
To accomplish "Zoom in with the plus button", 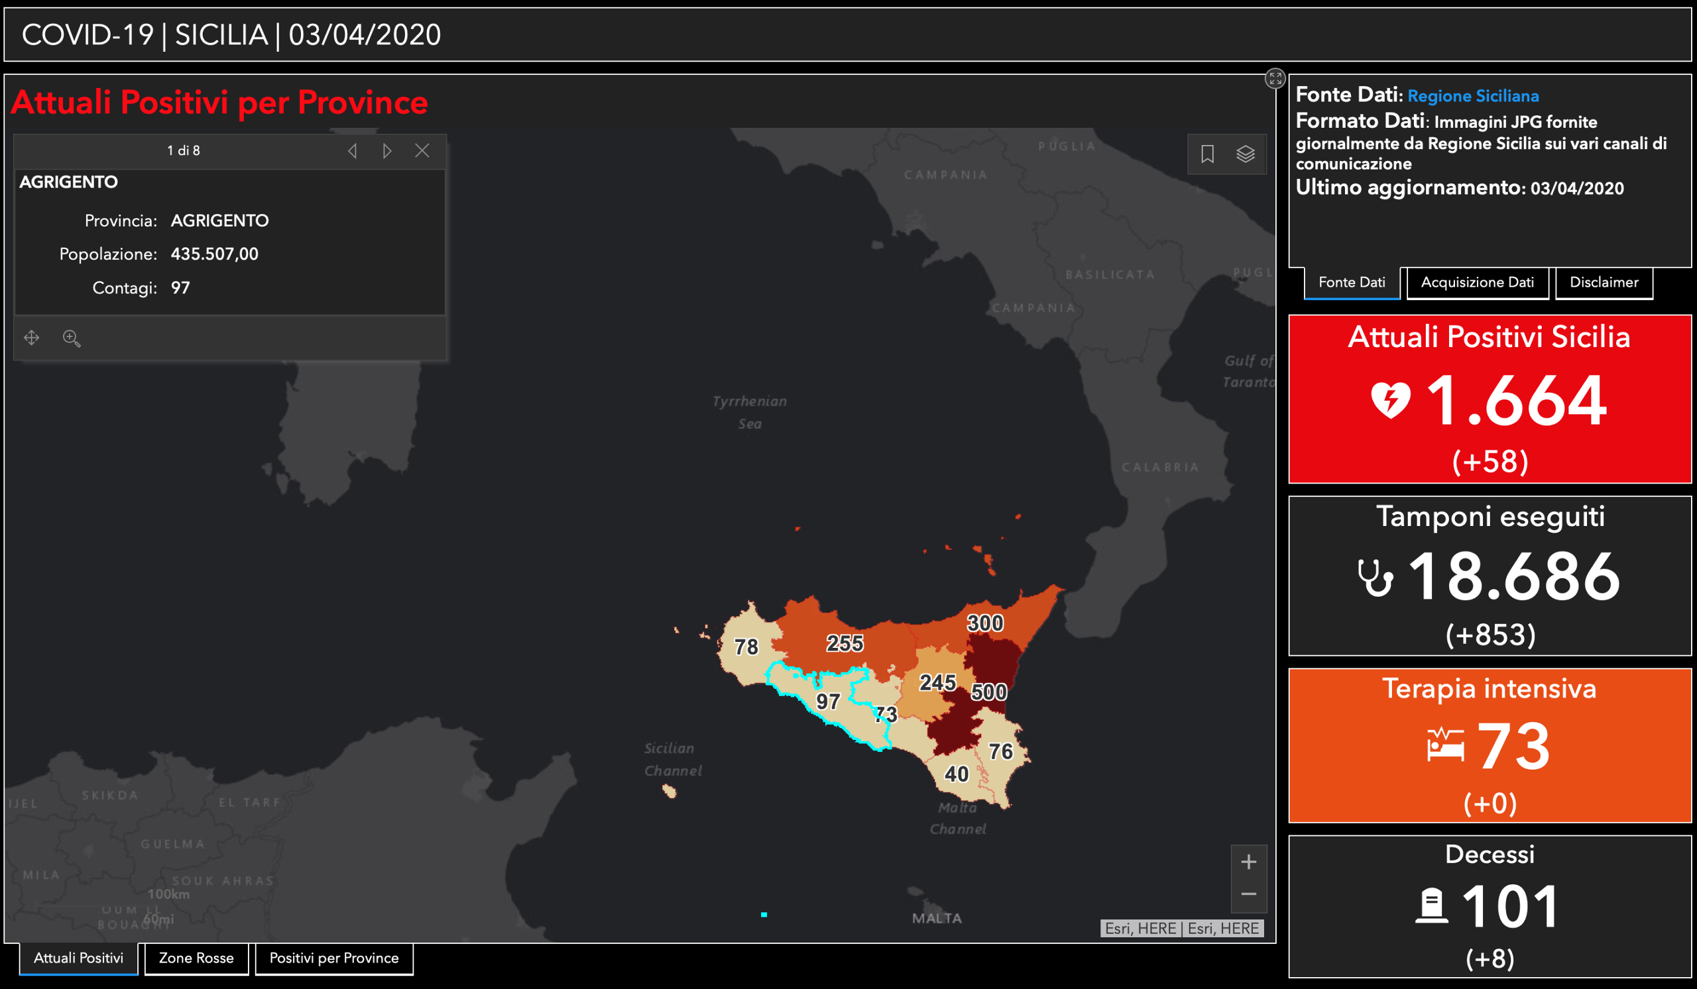I will [x=1248, y=862].
